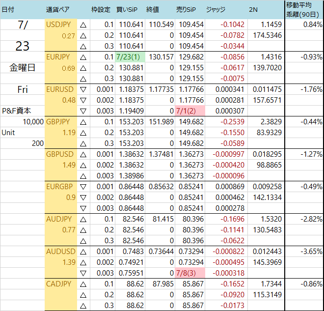Click the deviation value 0.84%
Viewport: 324px width, 311px height.
point(313,25)
